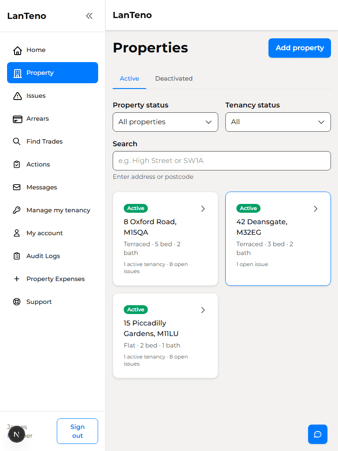Screen dimensions: 338x451
Task: Collapse the sidebar with the double-chevron icon
Action: pyautogui.click(x=89, y=16)
